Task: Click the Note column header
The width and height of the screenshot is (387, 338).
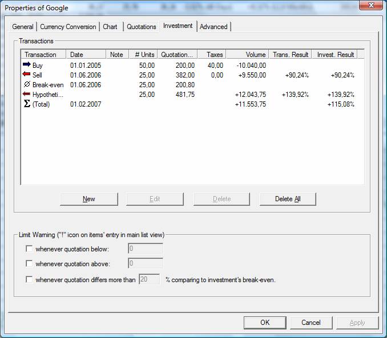Action: click(x=117, y=54)
